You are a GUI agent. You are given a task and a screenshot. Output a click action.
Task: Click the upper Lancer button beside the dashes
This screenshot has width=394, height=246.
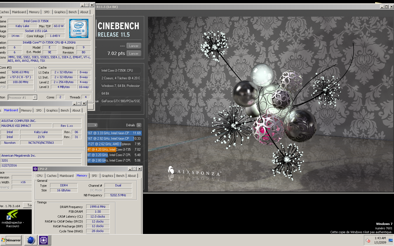click(134, 46)
